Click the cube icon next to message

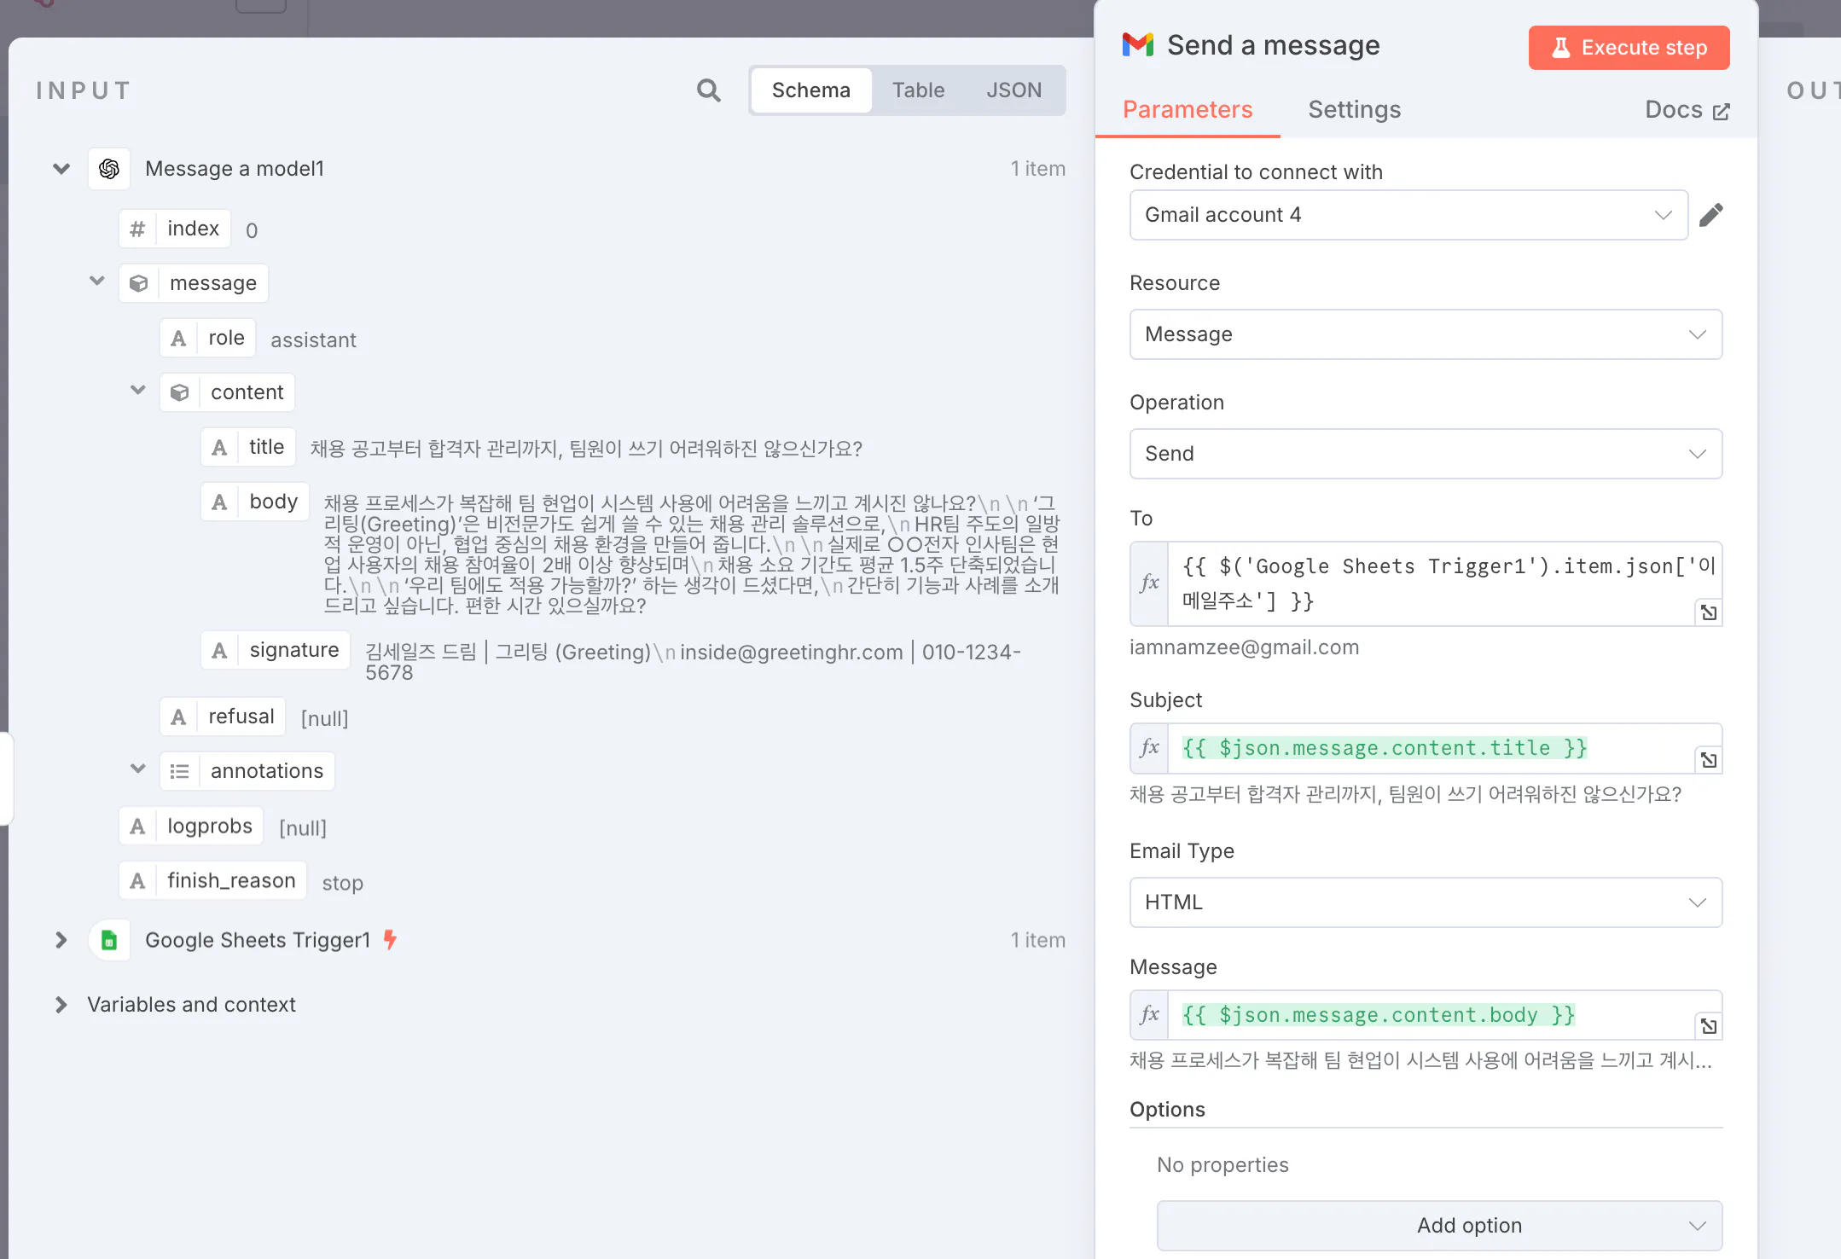click(x=139, y=283)
